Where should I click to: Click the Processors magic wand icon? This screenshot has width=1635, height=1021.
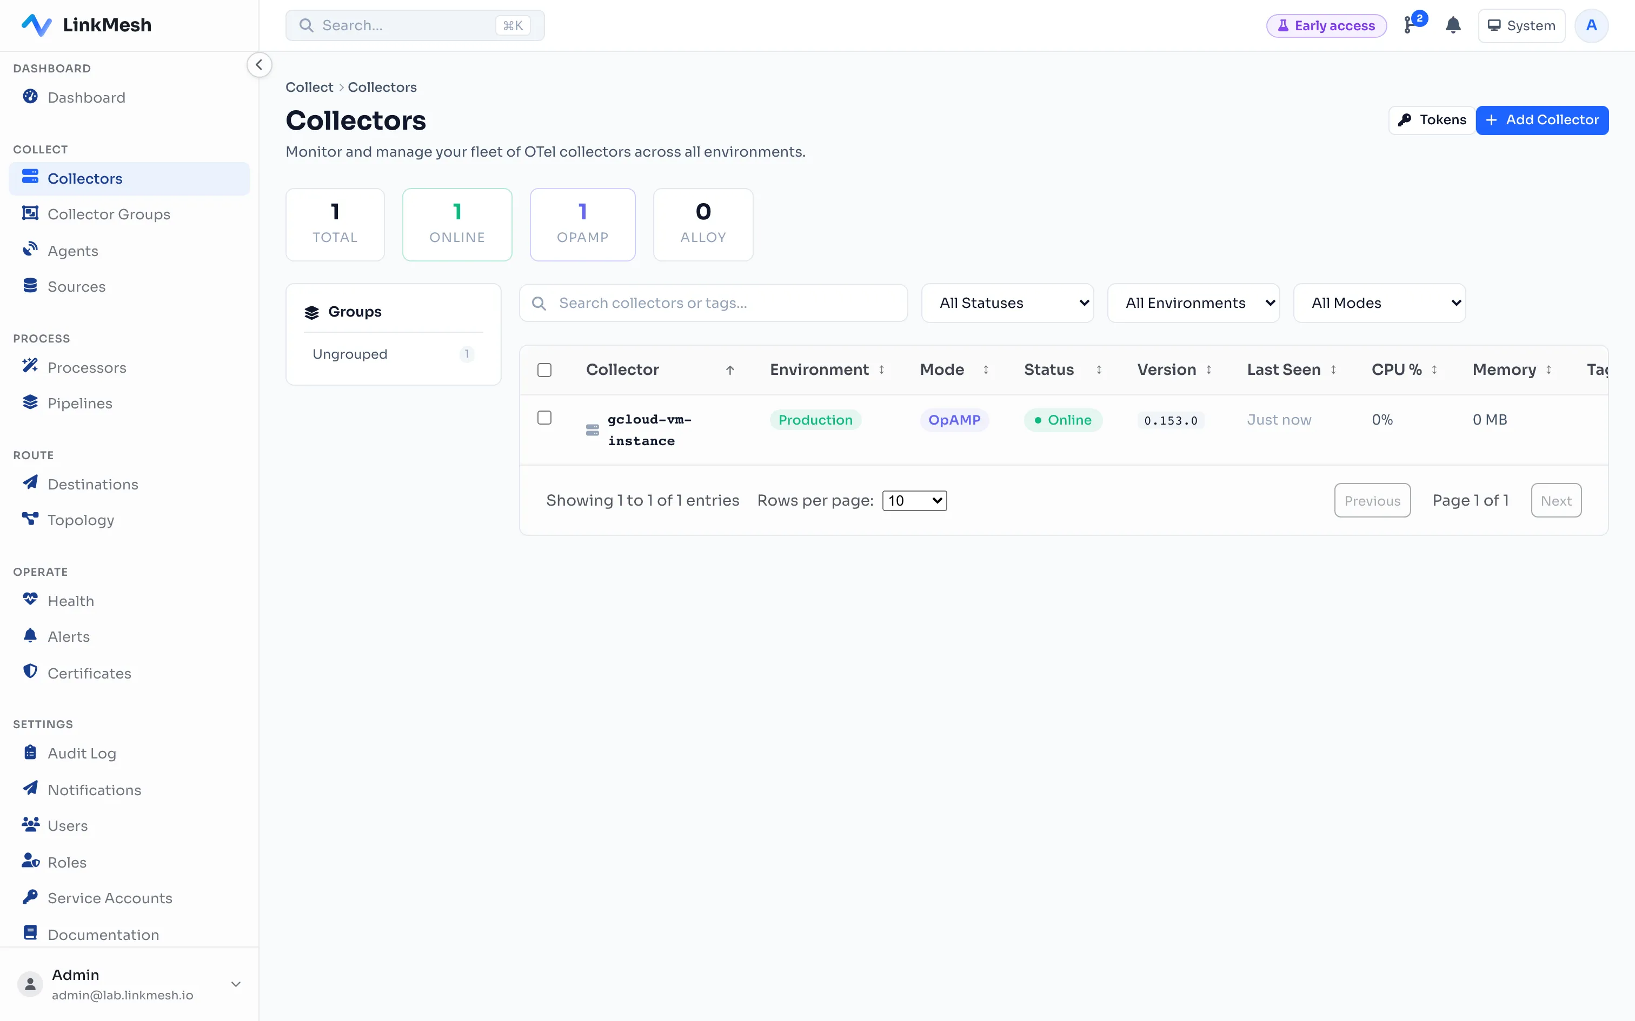30,366
